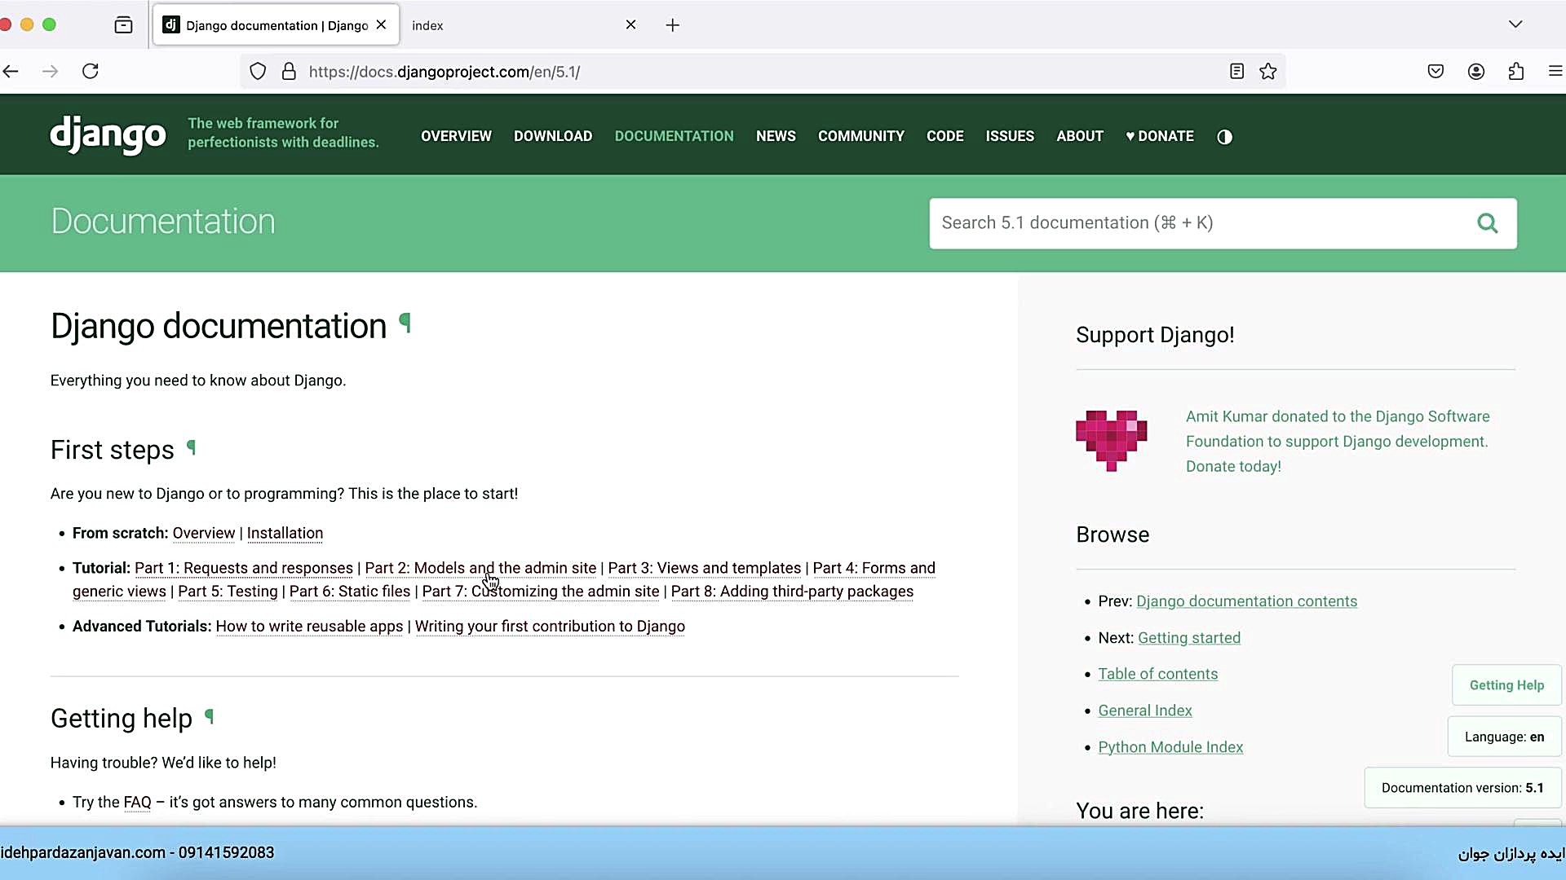Open the OVERVIEW nav item
This screenshot has height=880, width=1566.
click(456, 136)
